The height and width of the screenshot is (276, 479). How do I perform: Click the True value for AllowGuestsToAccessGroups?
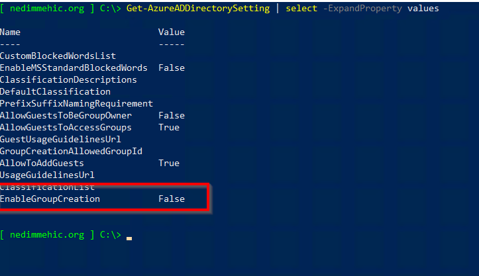(169, 127)
